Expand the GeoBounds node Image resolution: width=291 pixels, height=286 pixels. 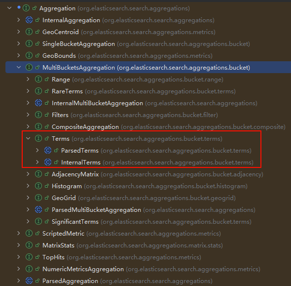[19, 55]
